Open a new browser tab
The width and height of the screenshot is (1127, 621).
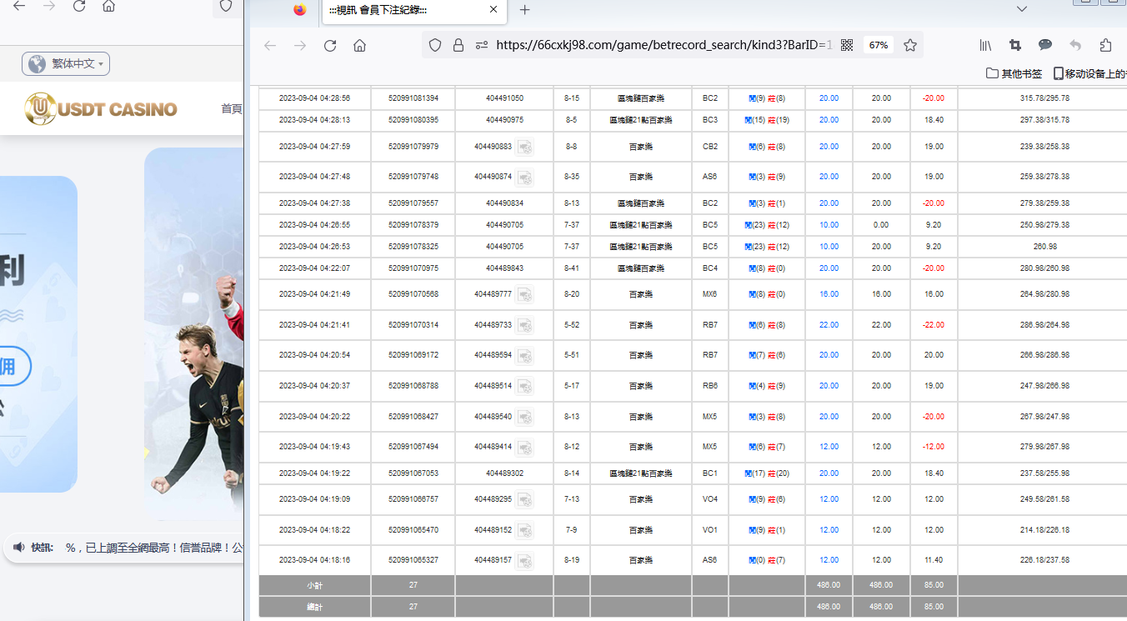pyautogui.click(x=524, y=10)
